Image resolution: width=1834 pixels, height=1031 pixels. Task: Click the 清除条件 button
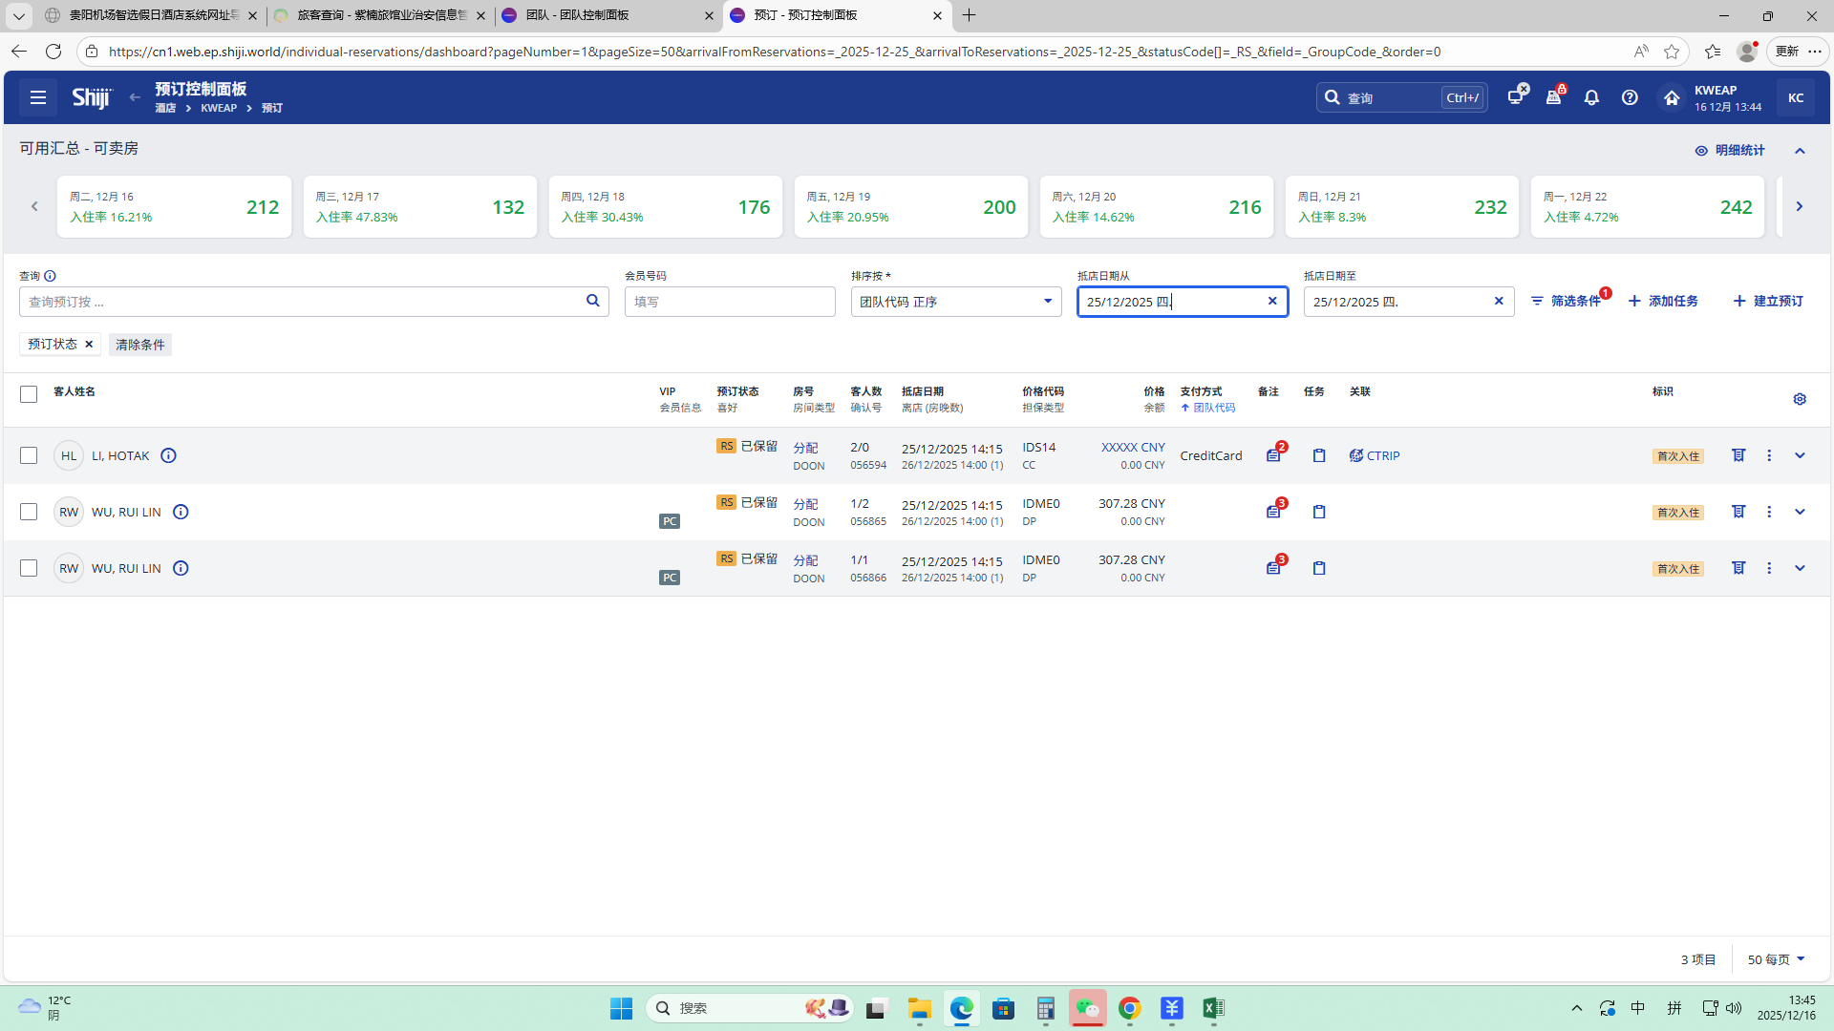pos(140,345)
